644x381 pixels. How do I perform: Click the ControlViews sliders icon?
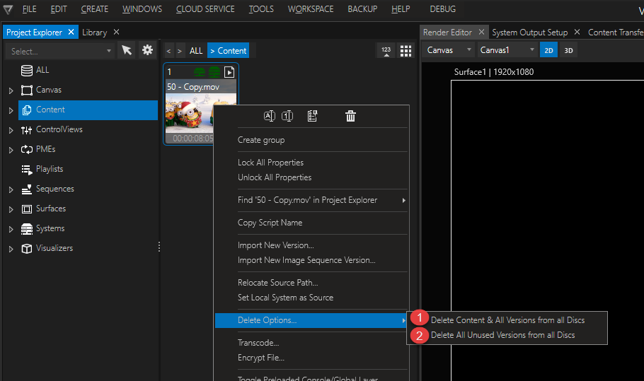[x=27, y=130]
